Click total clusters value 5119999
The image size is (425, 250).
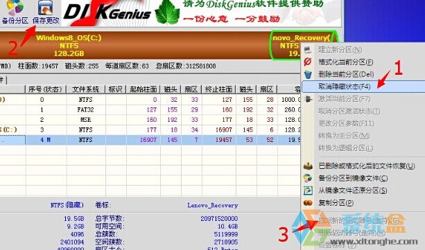coord(226,234)
